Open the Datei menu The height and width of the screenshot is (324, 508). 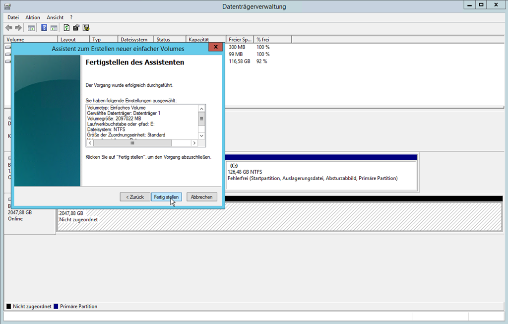13,17
